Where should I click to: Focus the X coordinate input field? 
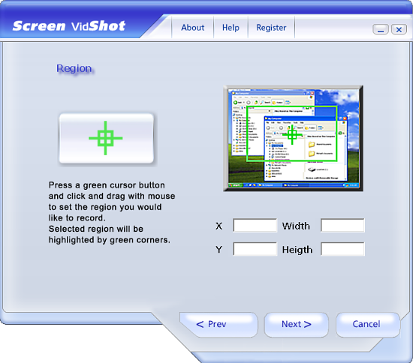coord(255,226)
